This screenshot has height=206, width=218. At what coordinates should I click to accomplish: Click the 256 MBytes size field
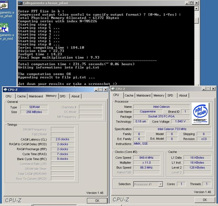coord(34,112)
